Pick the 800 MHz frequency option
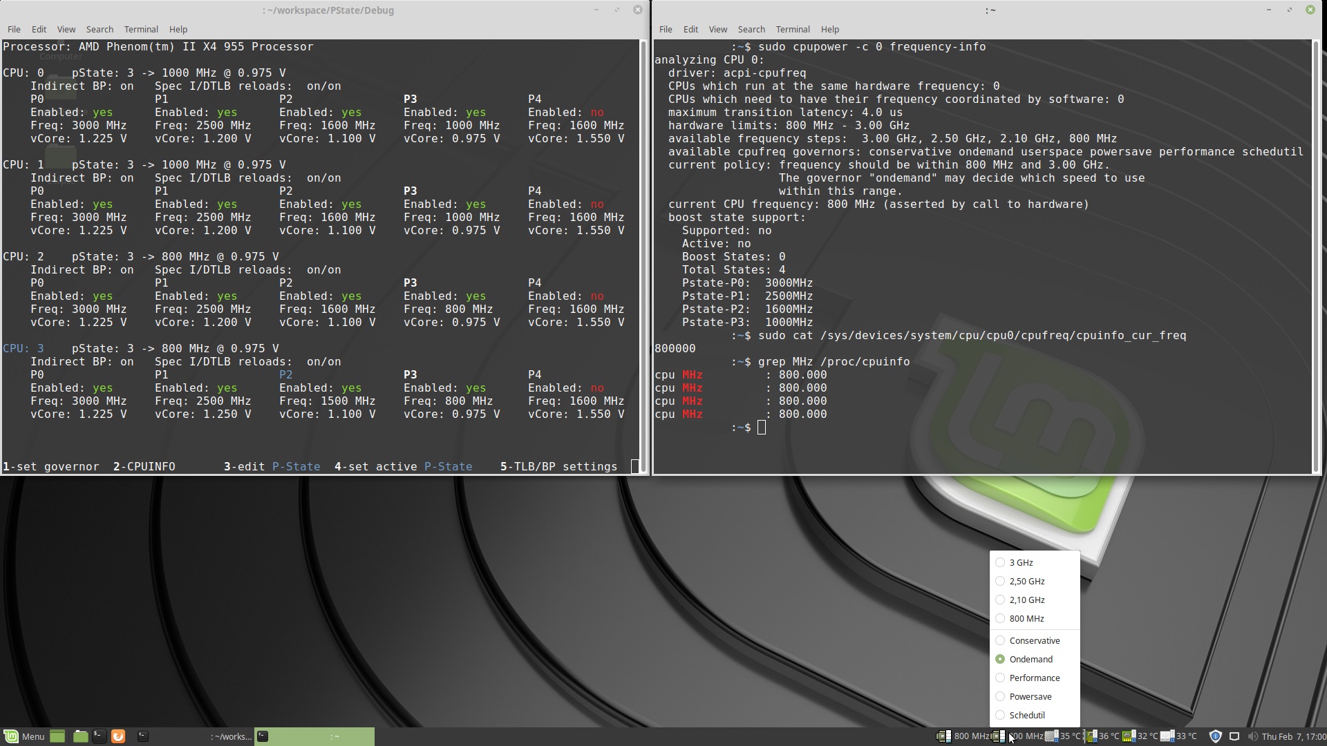 (1026, 619)
